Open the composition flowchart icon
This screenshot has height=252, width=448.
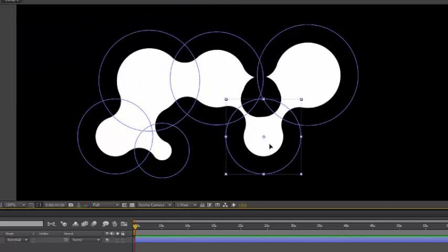226,205
